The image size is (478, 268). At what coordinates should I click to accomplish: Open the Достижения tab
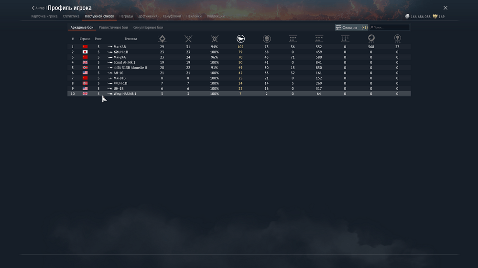148,16
